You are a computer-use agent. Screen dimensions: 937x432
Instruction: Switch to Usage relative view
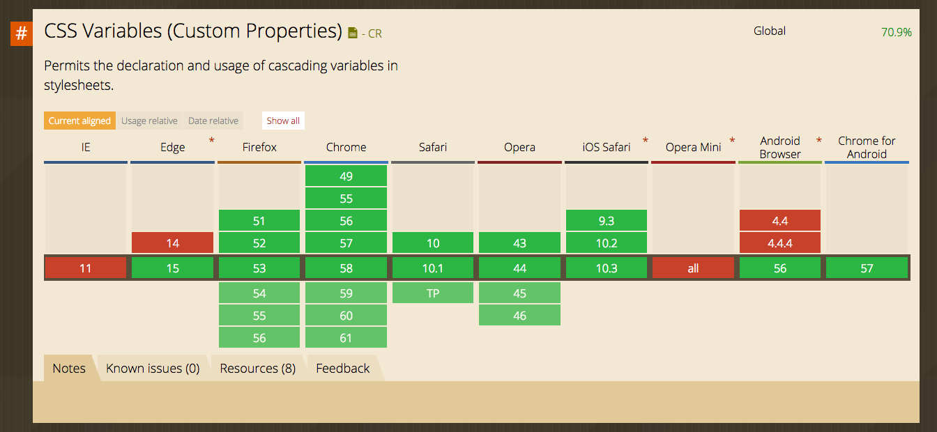[x=149, y=121]
